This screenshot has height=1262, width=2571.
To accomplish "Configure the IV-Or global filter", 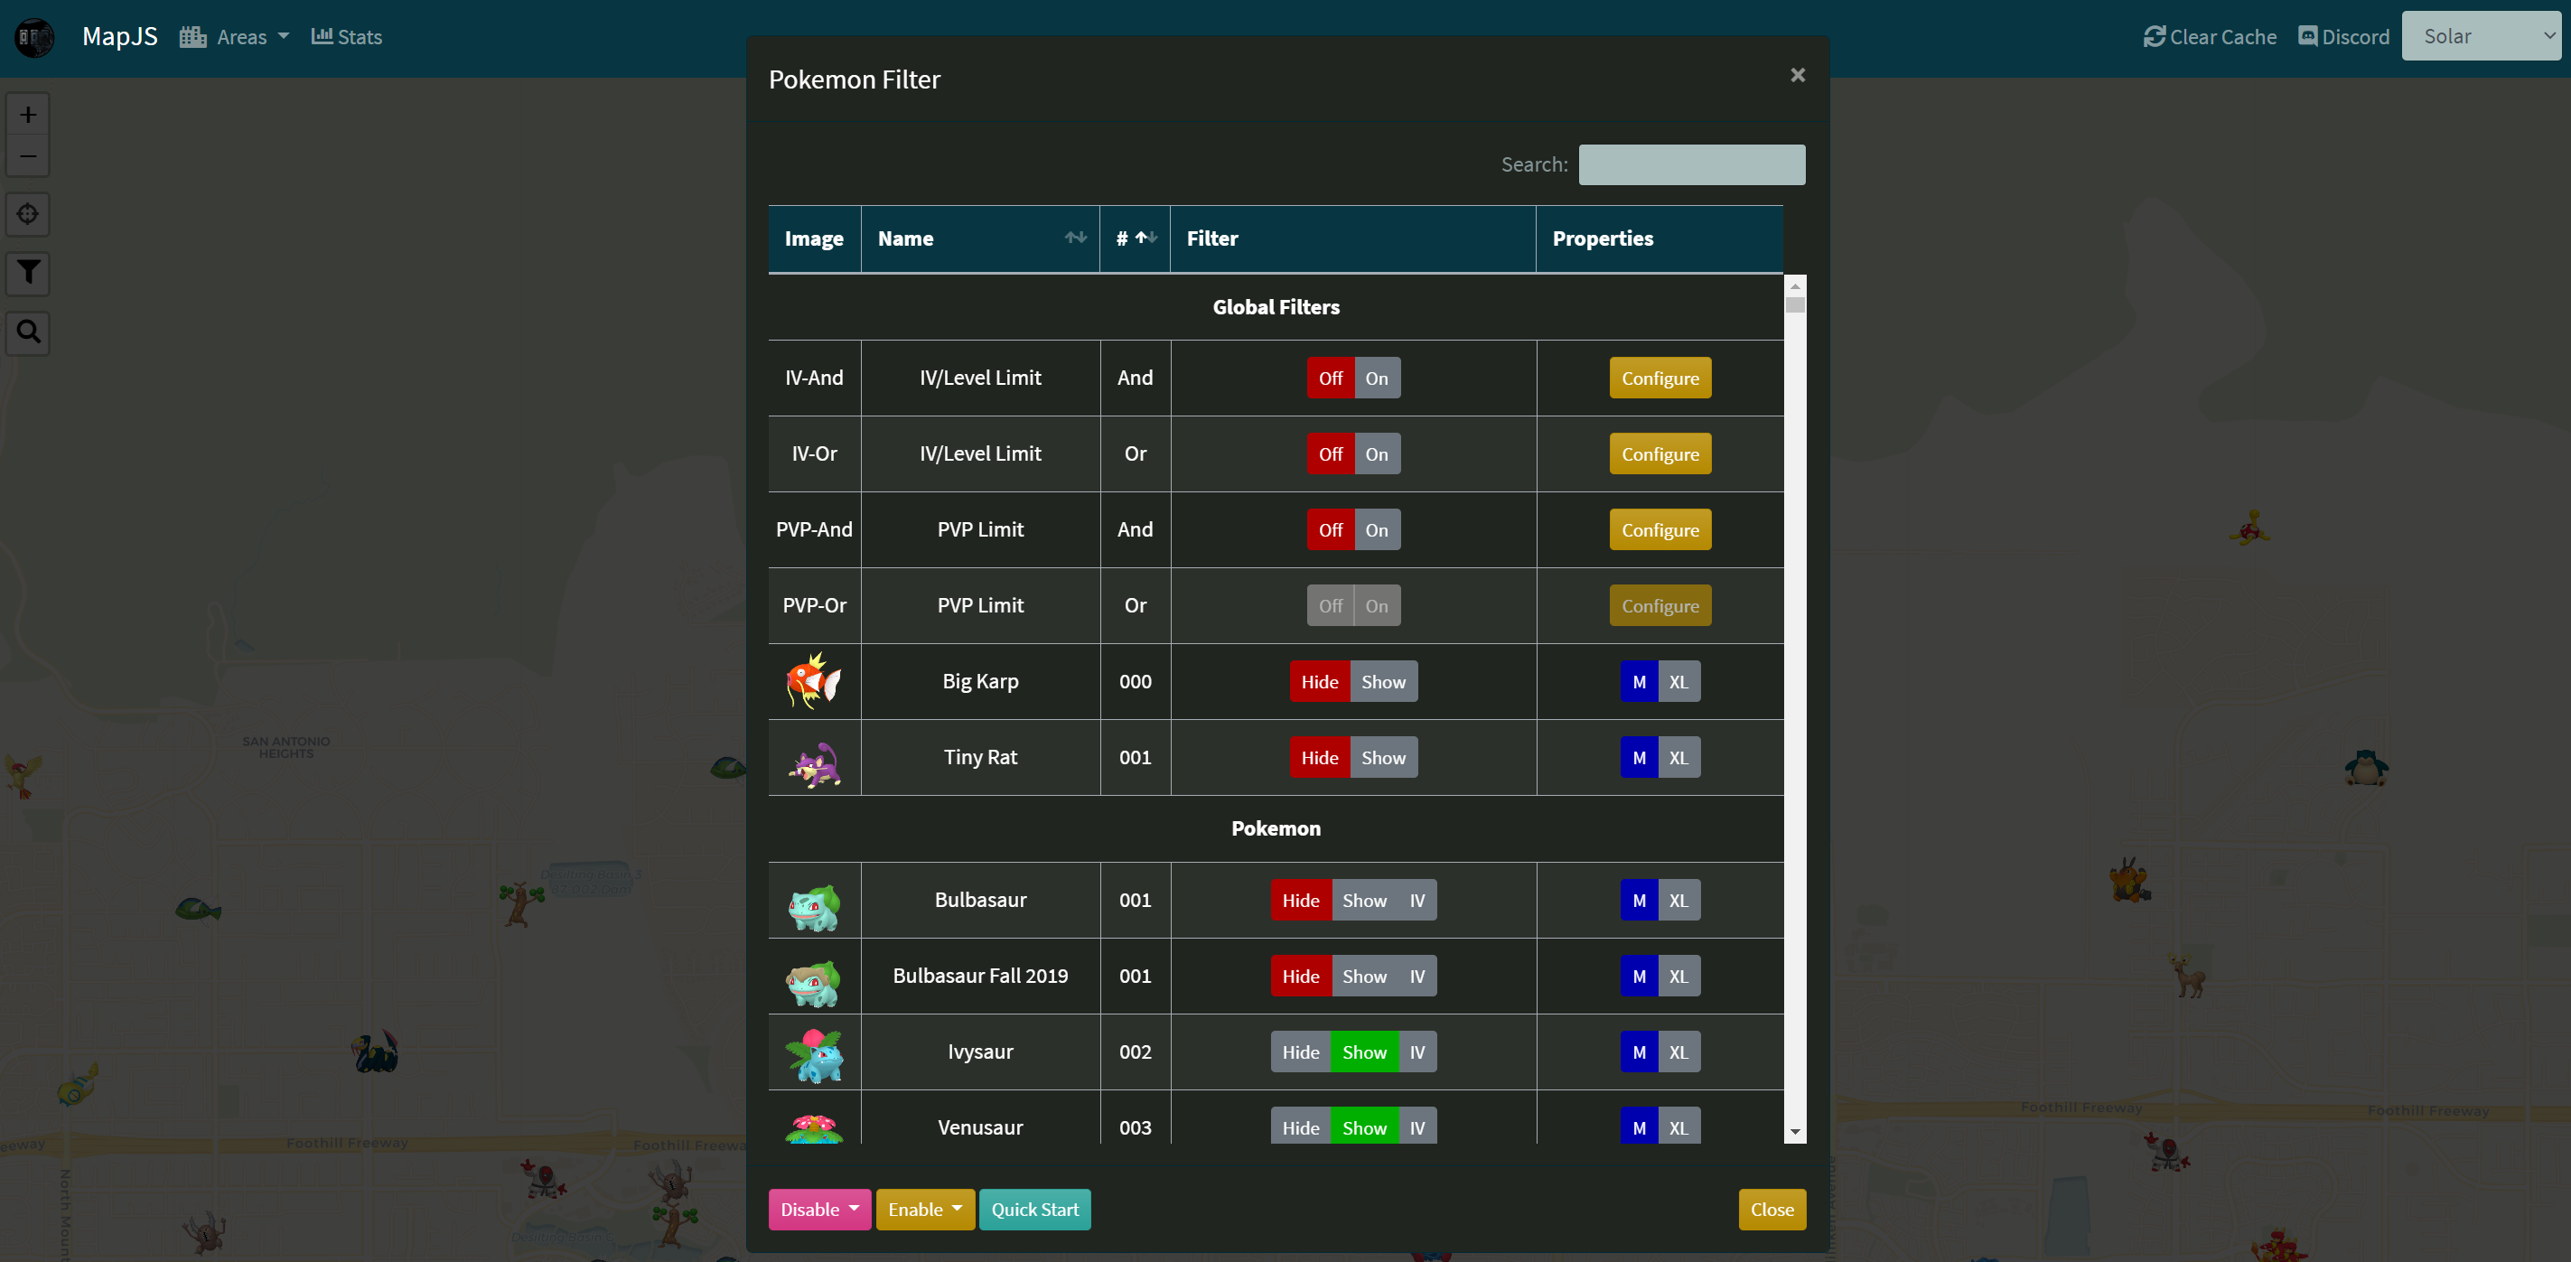I will click(x=1659, y=454).
